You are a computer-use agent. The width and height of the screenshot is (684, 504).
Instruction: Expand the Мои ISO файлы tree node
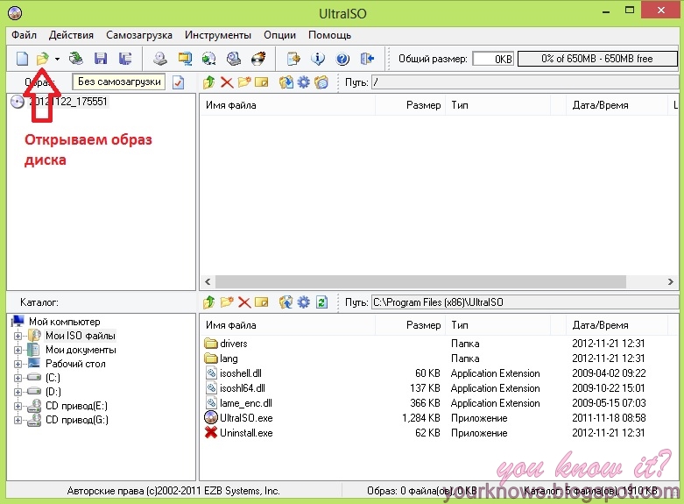(18, 337)
